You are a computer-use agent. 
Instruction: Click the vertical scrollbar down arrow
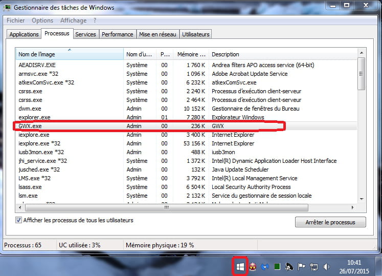pyautogui.click(x=362, y=199)
